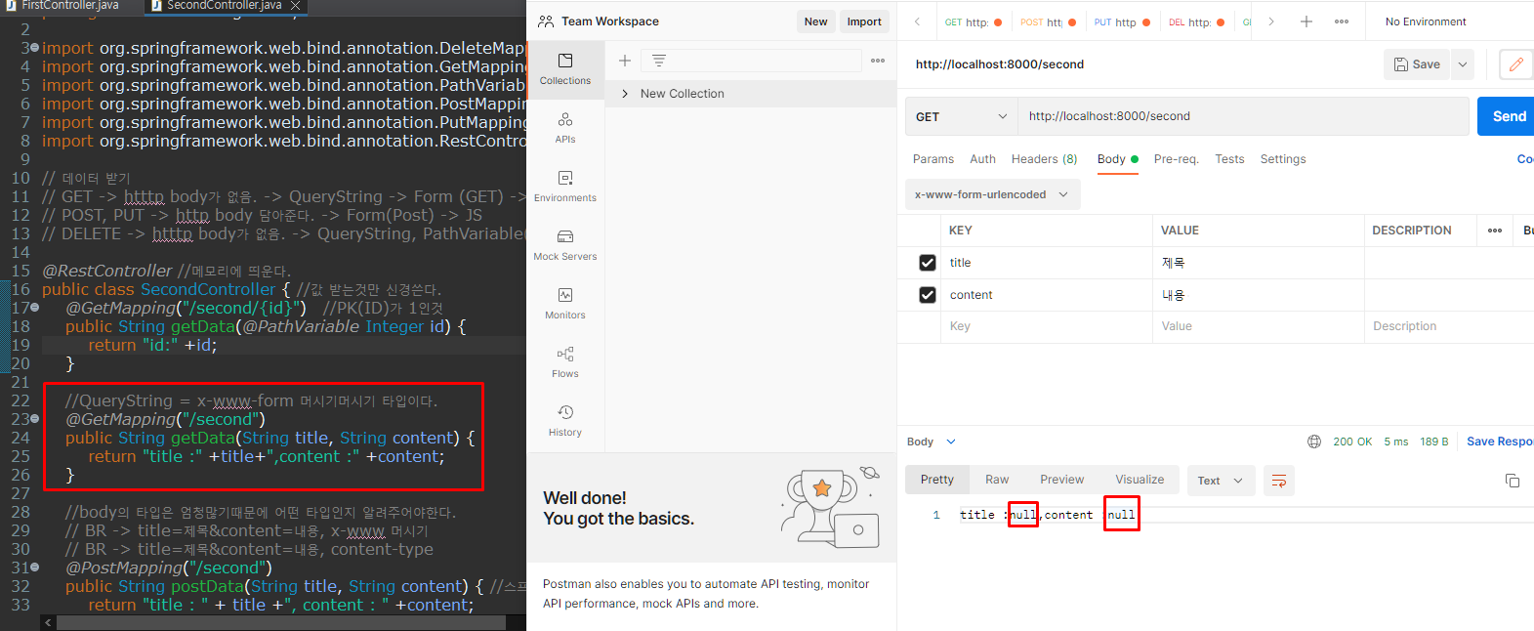1534x631 pixels.
Task: Click the empty Key input cell
Action: (1047, 326)
